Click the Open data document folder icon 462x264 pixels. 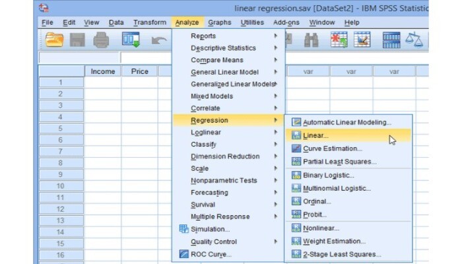(55, 40)
